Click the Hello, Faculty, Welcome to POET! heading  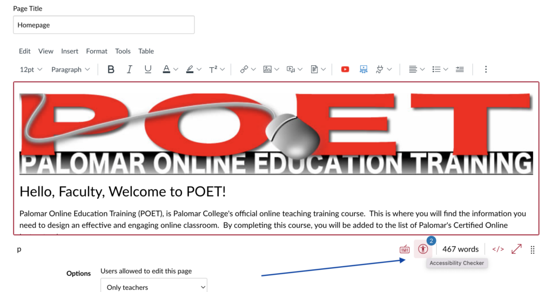123,192
